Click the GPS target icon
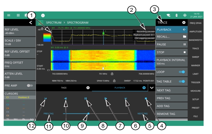Viewport: 212px width, 134px height. click(185, 15)
